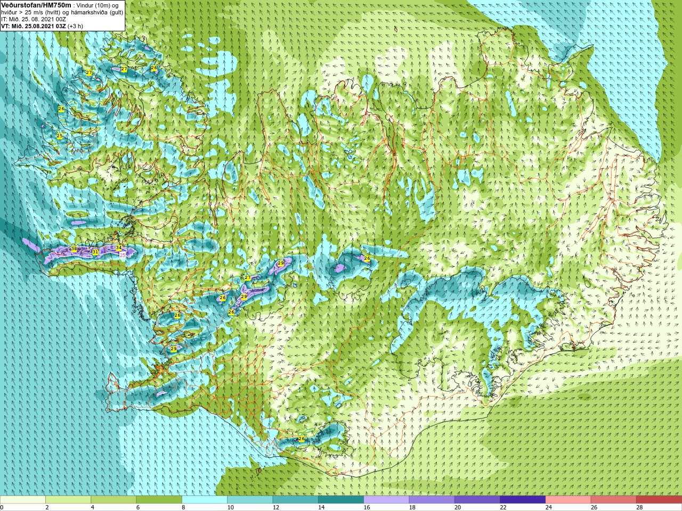Image resolution: width=682 pixels, height=511 pixels.
Task: Click the white-pink gust label reading 25
Action: [x=123, y=256]
